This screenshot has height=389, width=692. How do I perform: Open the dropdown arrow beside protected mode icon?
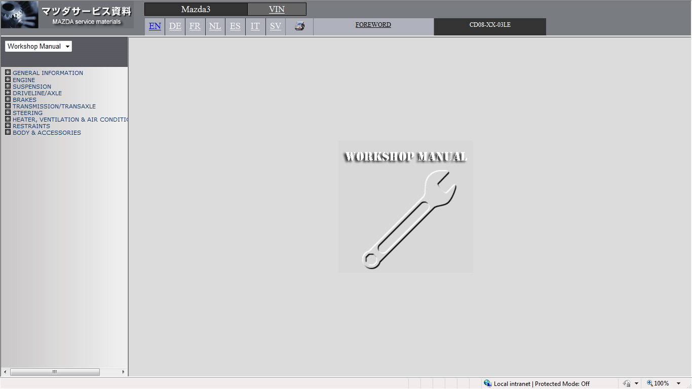coord(636,383)
